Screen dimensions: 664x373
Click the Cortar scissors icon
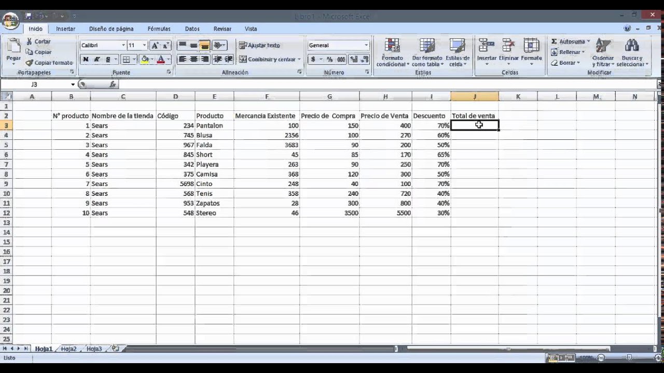tap(29, 41)
